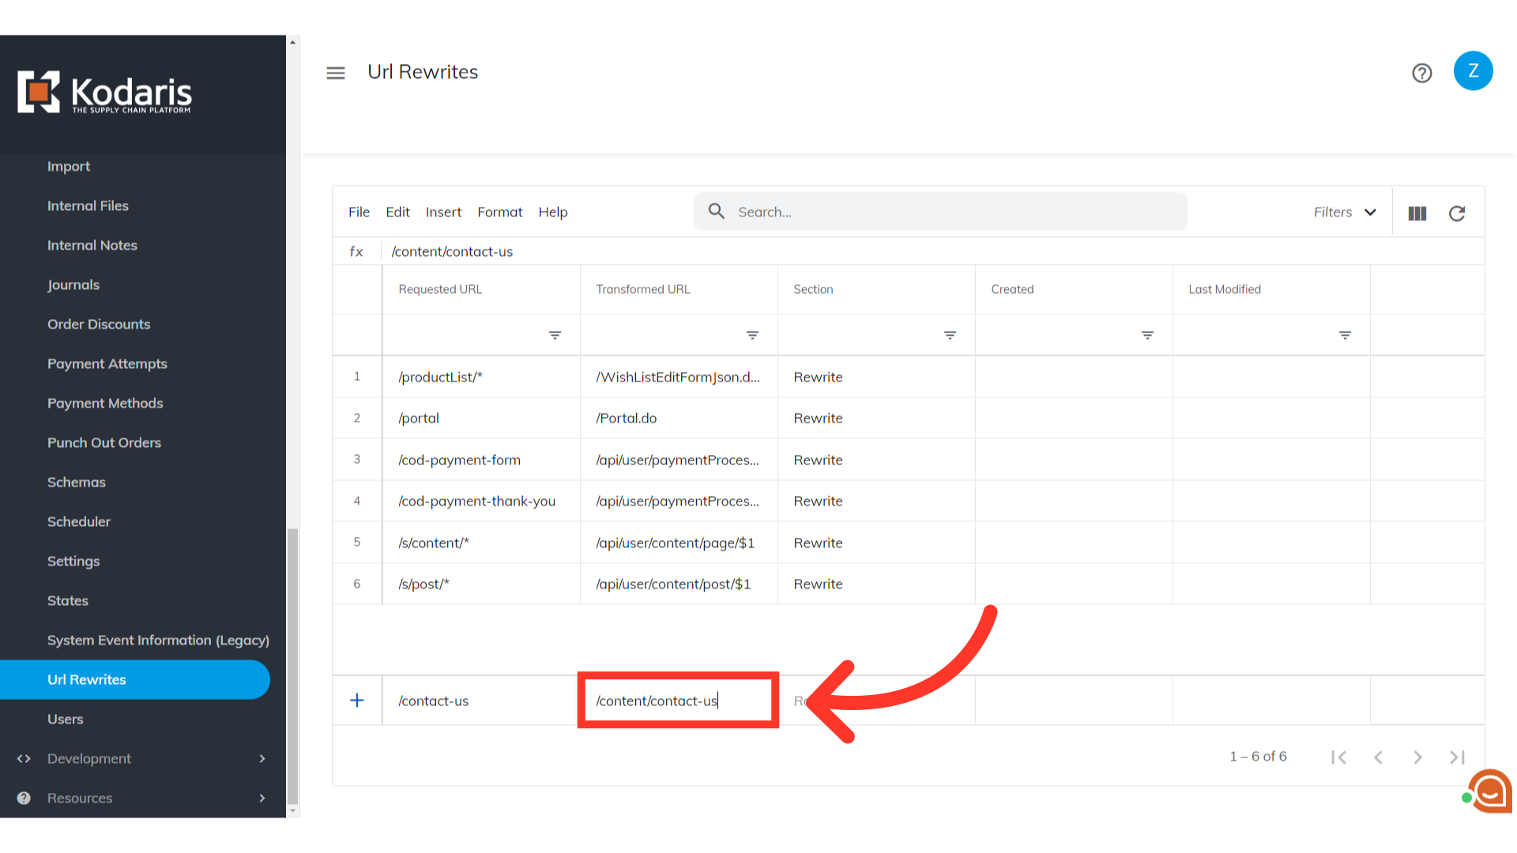This screenshot has width=1517, height=853.
Task: Open the user avatar Z menu
Action: [1473, 71]
